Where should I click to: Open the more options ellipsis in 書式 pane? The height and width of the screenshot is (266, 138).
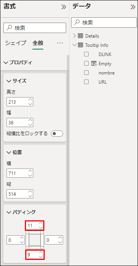(x=60, y=43)
